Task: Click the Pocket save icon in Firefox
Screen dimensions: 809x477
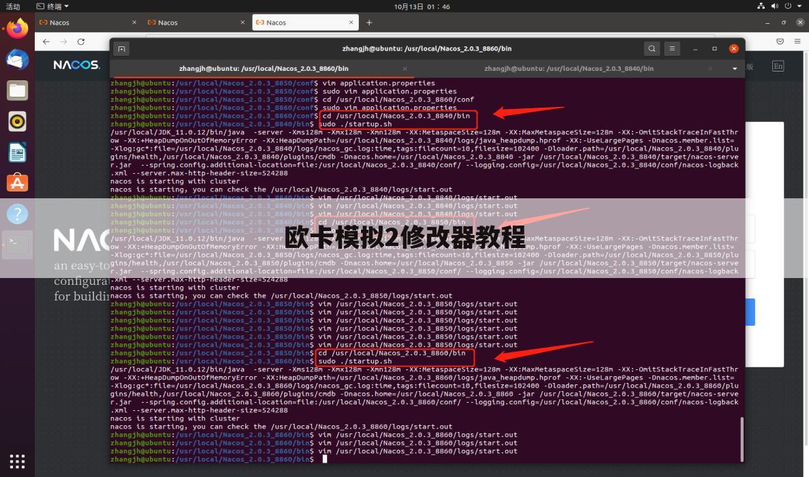Action: (780, 42)
